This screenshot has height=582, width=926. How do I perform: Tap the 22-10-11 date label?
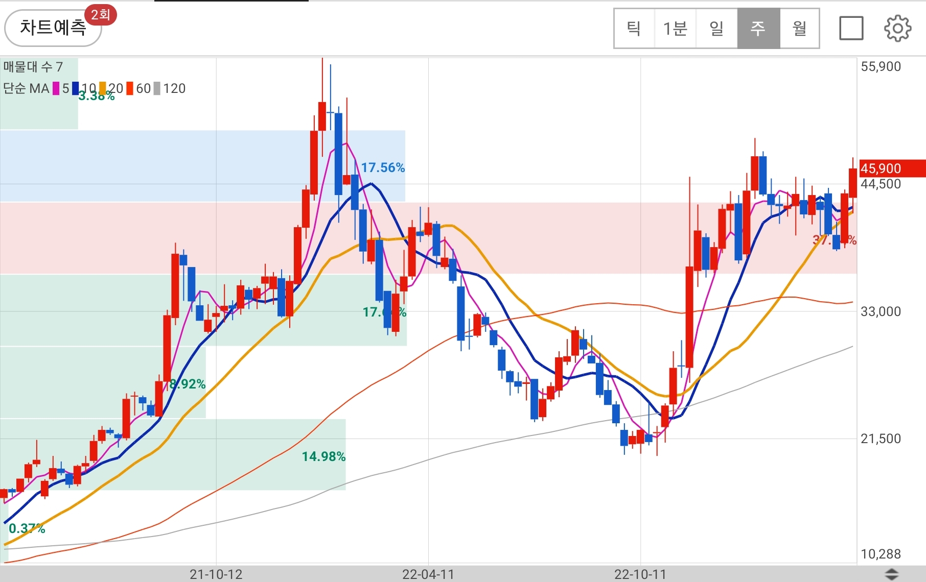pos(640,574)
